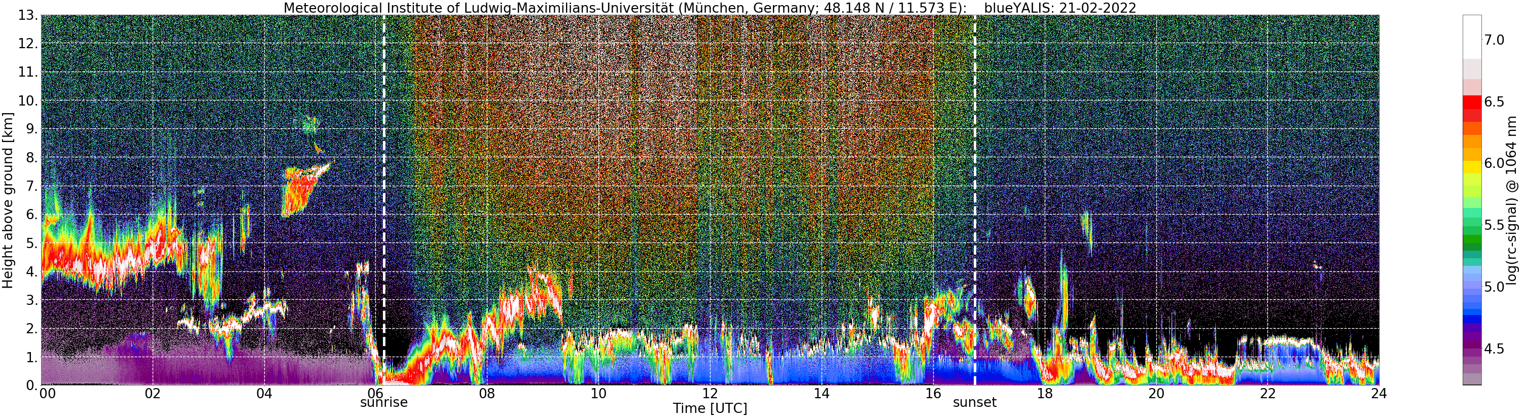
Task: Click the time axis tick label '18'
Action: click(x=1044, y=394)
